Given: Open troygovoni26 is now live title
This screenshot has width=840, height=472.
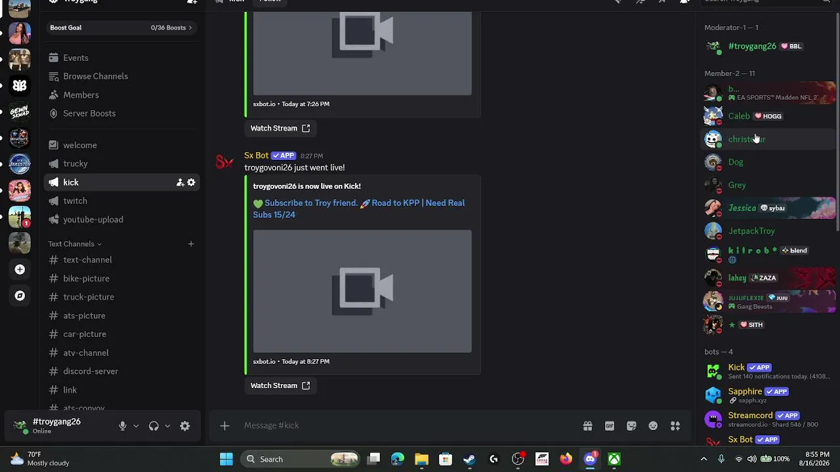Looking at the screenshot, I should pos(307,186).
